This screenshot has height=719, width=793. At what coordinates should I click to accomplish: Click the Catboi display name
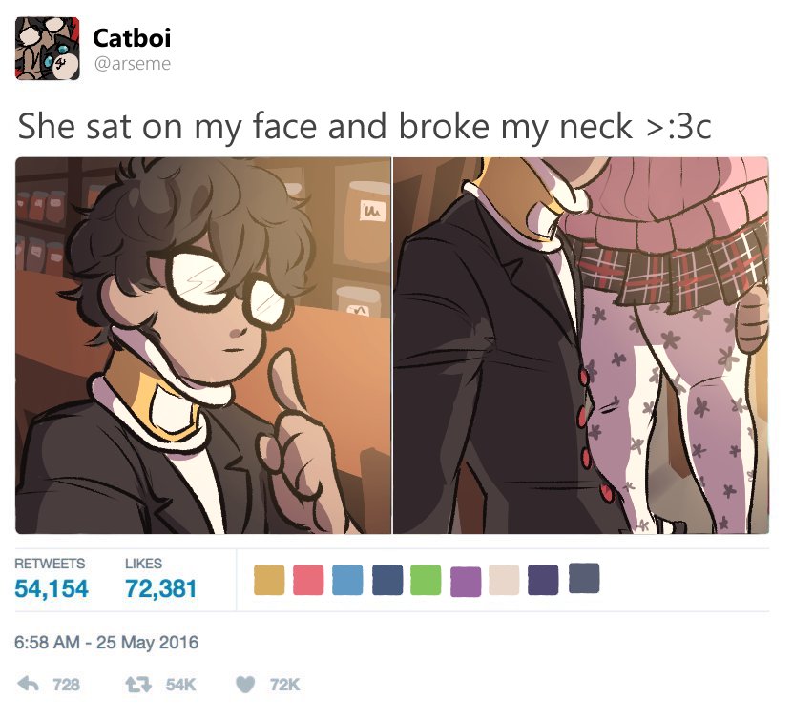132,38
